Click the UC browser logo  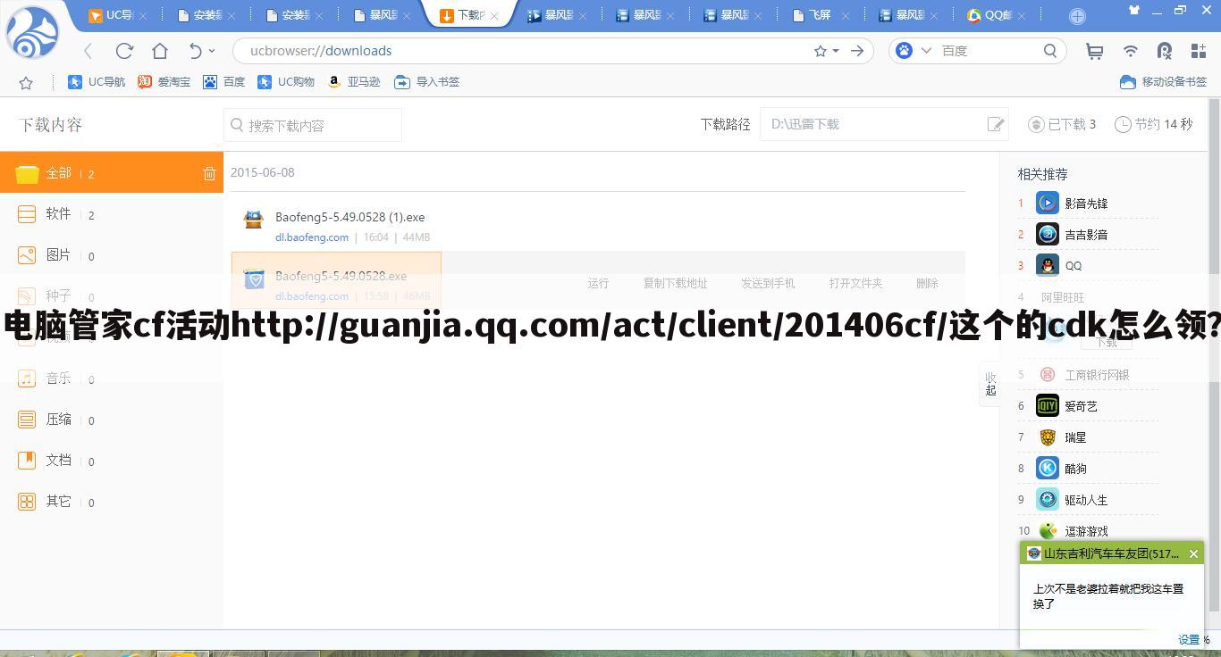click(x=33, y=32)
